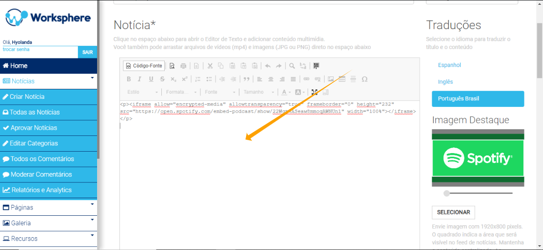This screenshot has height=250, width=543.
Task: Click the Print icon in editor toolbar
Action: click(184, 66)
